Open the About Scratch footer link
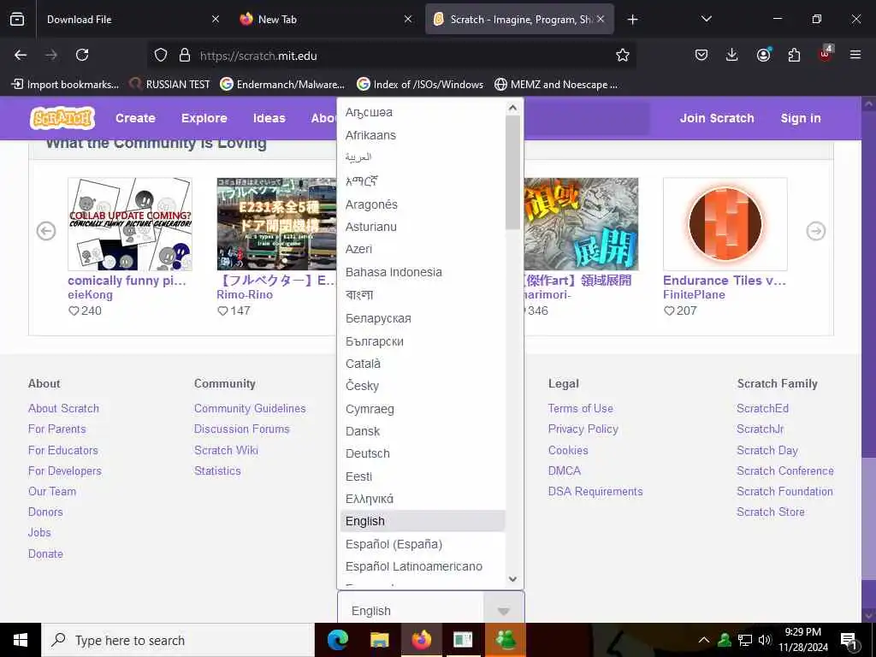The image size is (876, 657). (x=63, y=408)
